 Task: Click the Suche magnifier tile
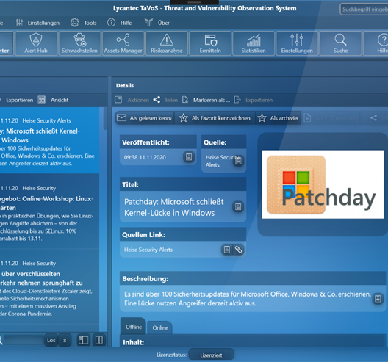coord(340,43)
